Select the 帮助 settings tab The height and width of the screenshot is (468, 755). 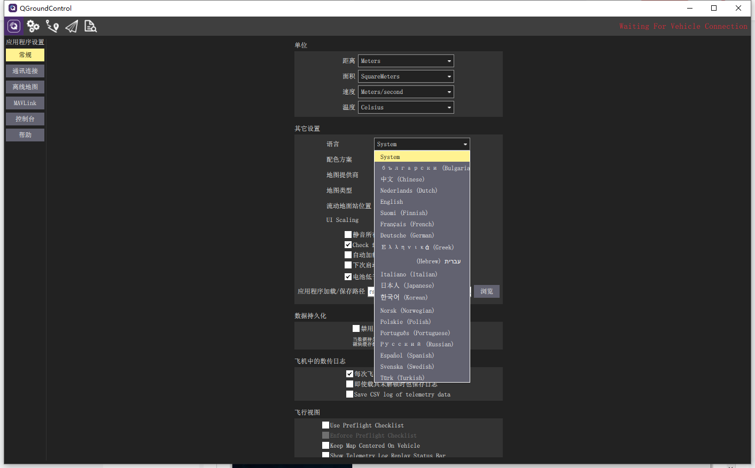click(25, 135)
